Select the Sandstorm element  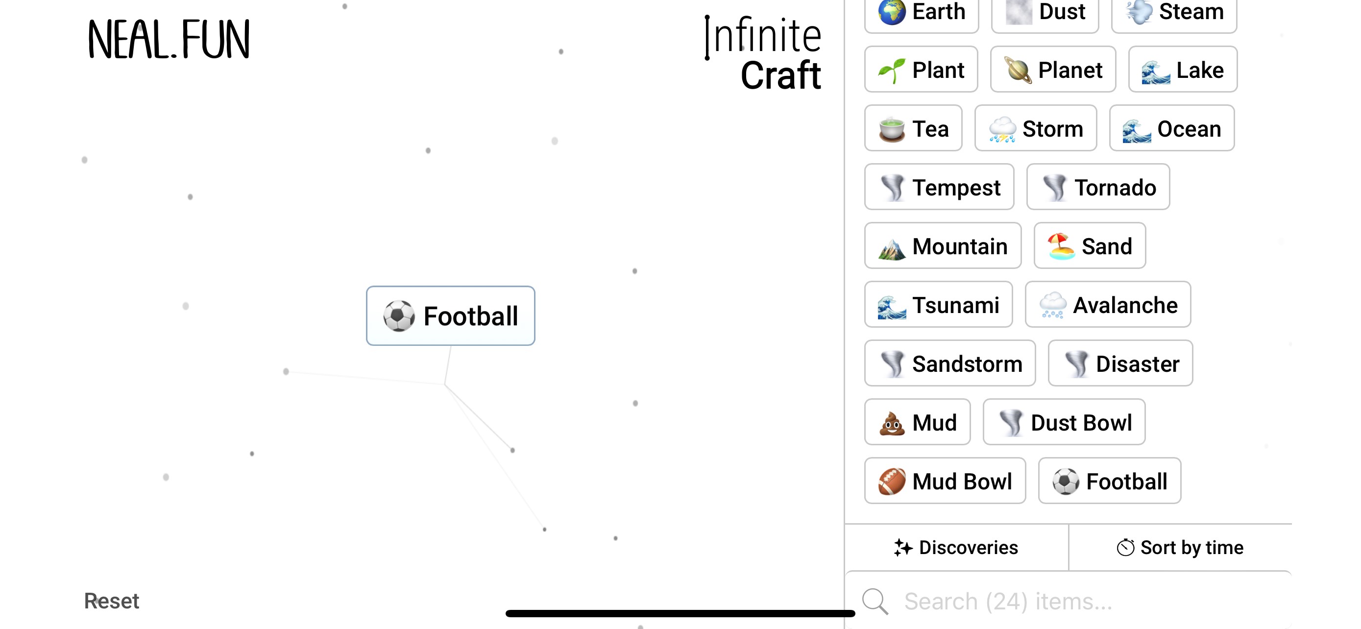click(x=949, y=363)
